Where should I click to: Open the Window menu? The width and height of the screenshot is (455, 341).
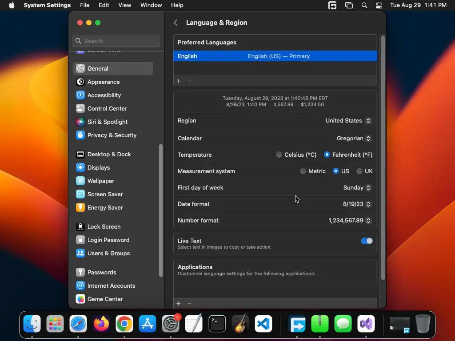[151, 5]
